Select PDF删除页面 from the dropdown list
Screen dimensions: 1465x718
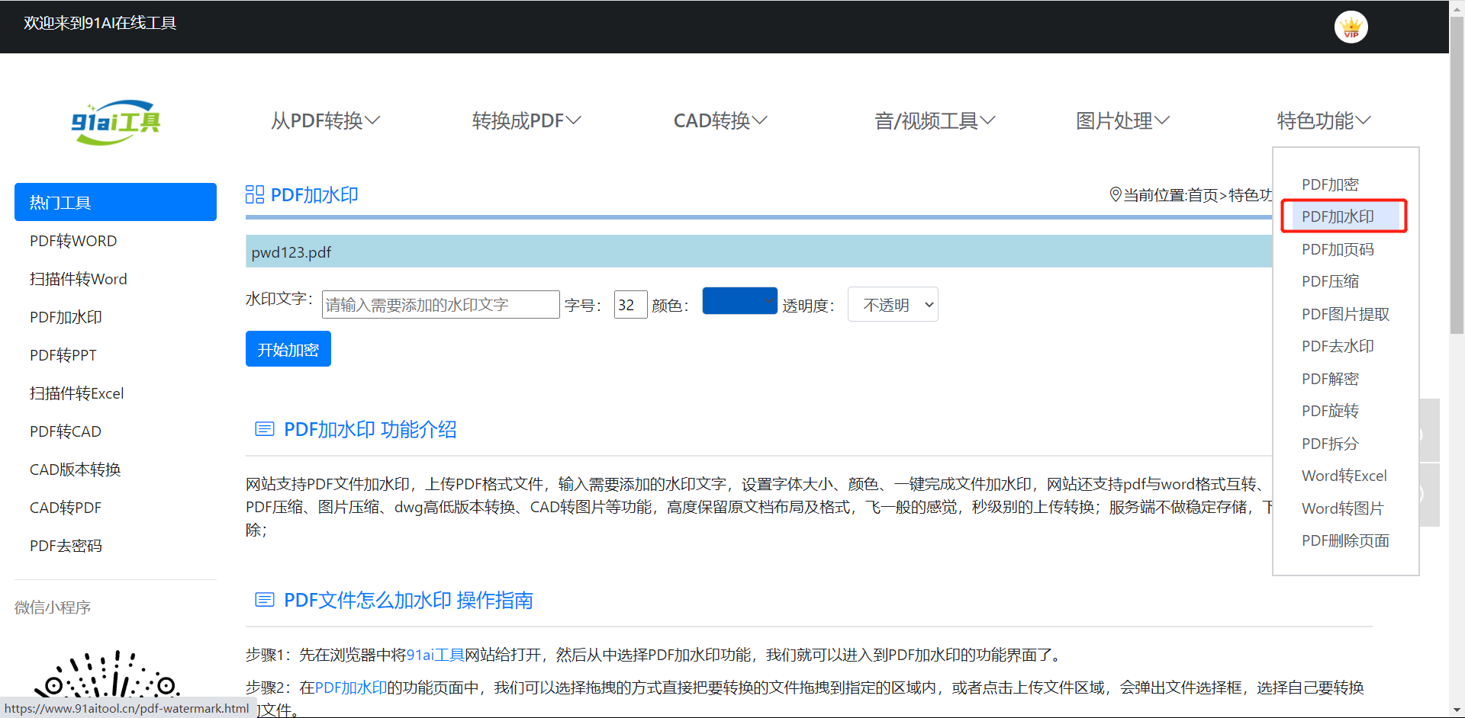(x=1344, y=540)
